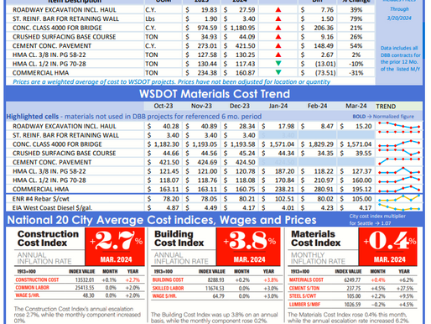This screenshot has width=431, height=324.
Task: Click the 19.83 price cell
Action: tap(209, 10)
